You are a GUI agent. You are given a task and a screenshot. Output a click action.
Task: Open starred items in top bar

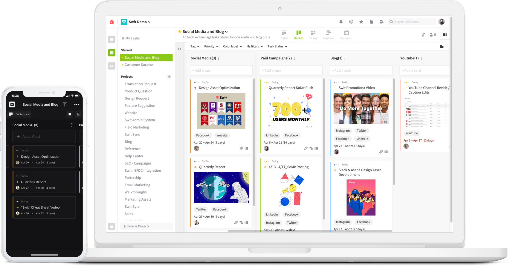coord(361,22)
